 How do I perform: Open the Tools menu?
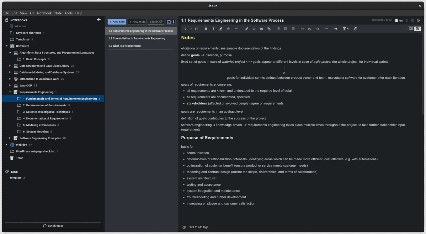68,13
